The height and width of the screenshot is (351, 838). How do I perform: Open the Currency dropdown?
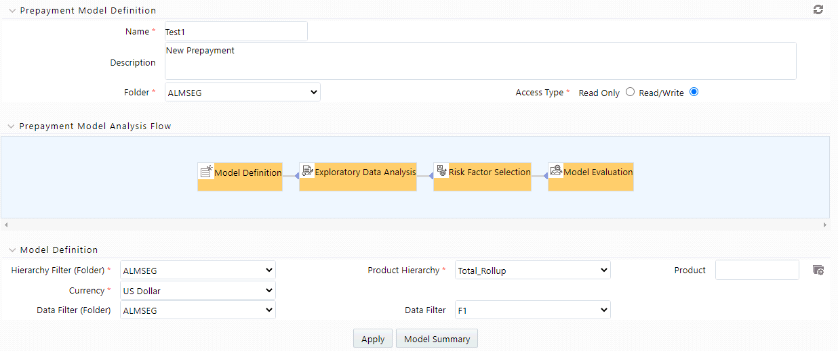(x=197, y=290)
